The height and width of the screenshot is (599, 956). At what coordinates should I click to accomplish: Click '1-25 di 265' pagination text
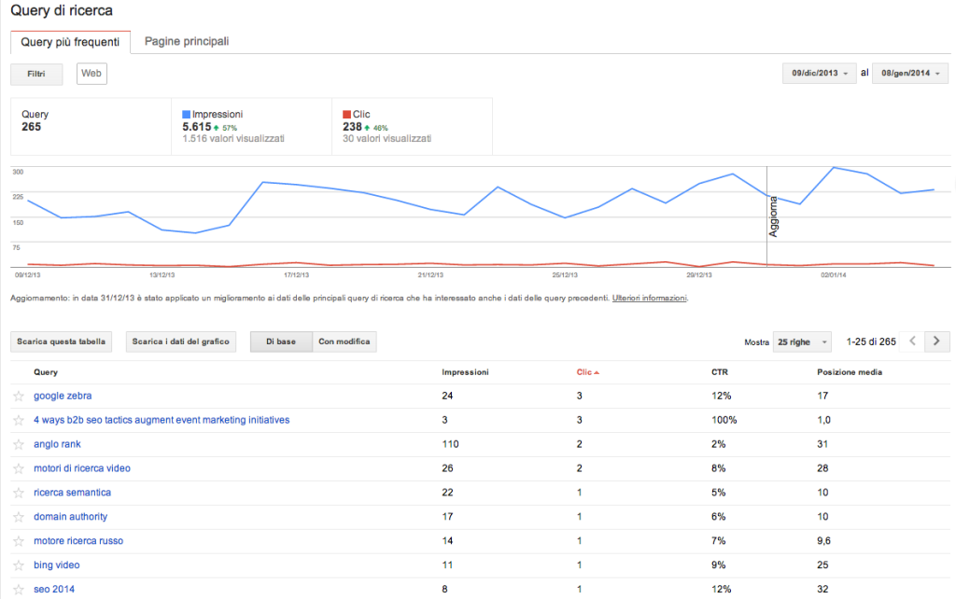point(871,341)
